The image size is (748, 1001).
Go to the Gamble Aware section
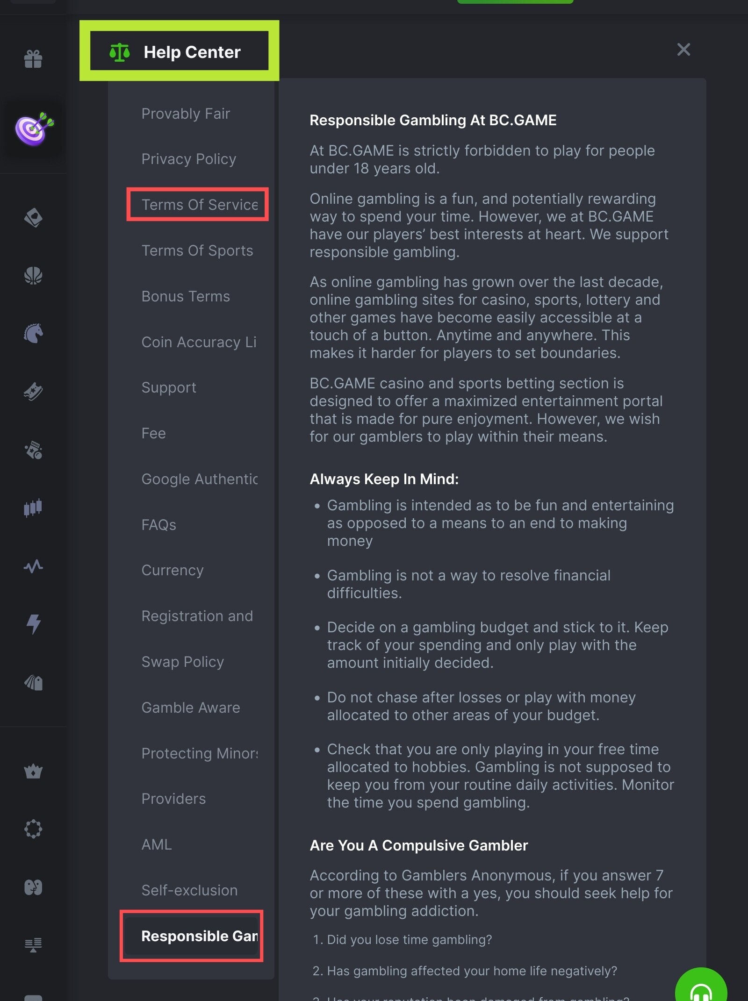tap(191, 708)
